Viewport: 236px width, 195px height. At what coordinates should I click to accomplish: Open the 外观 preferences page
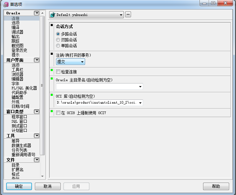coord(16,102)
